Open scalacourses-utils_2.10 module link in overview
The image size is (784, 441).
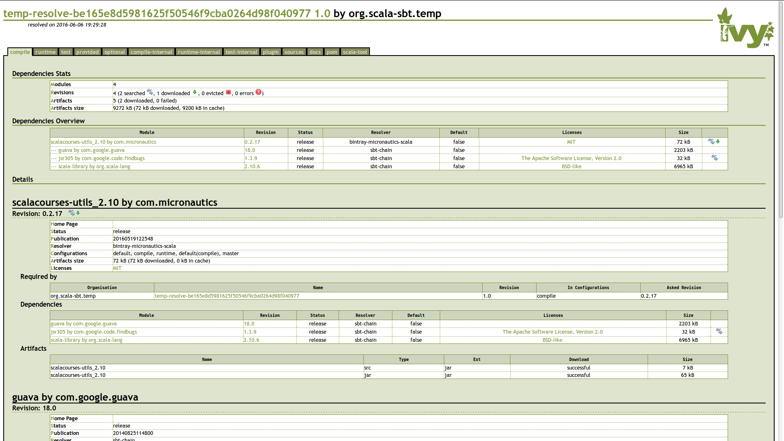103,142
